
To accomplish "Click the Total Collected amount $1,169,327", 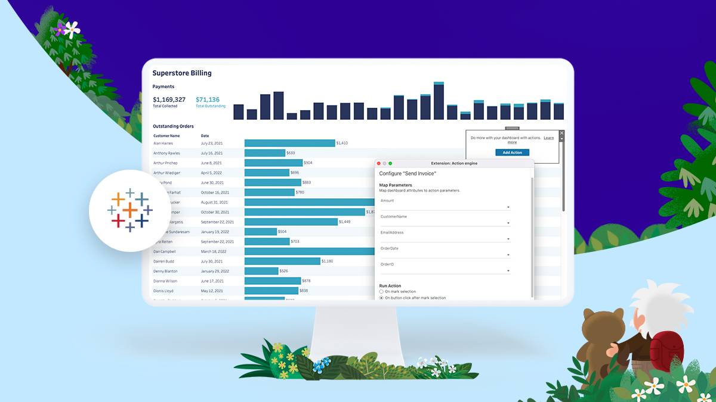I will click(169, 99).
